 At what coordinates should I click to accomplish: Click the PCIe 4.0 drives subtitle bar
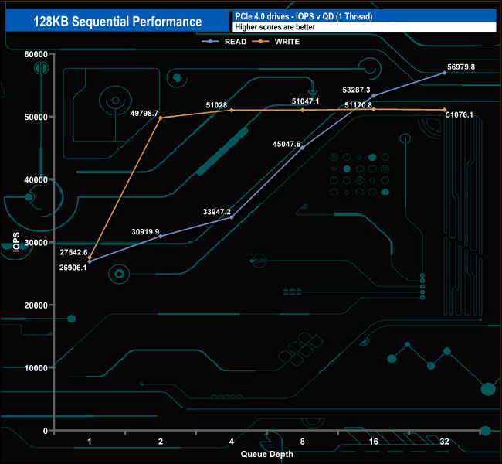[365, 16]
